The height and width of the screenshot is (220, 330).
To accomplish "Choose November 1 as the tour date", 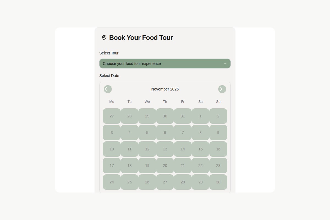I will click(x=200, y=116).
